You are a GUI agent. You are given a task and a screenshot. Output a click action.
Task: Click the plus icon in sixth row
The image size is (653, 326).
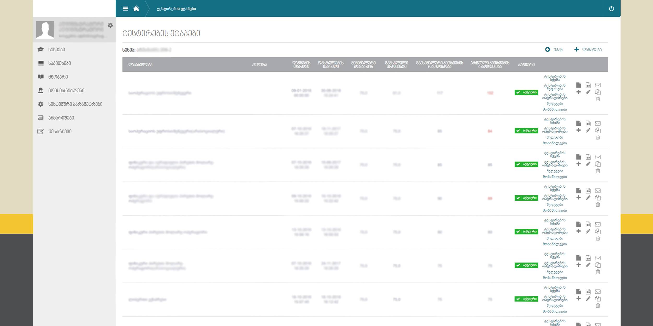[579, 265]
